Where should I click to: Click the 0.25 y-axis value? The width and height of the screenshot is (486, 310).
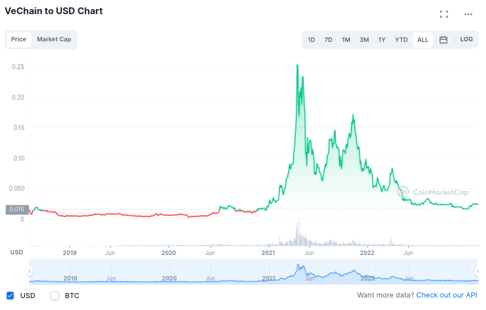click(18, 66)
